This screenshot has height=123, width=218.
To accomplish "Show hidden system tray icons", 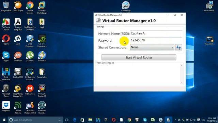I will [x=176, y=120].
